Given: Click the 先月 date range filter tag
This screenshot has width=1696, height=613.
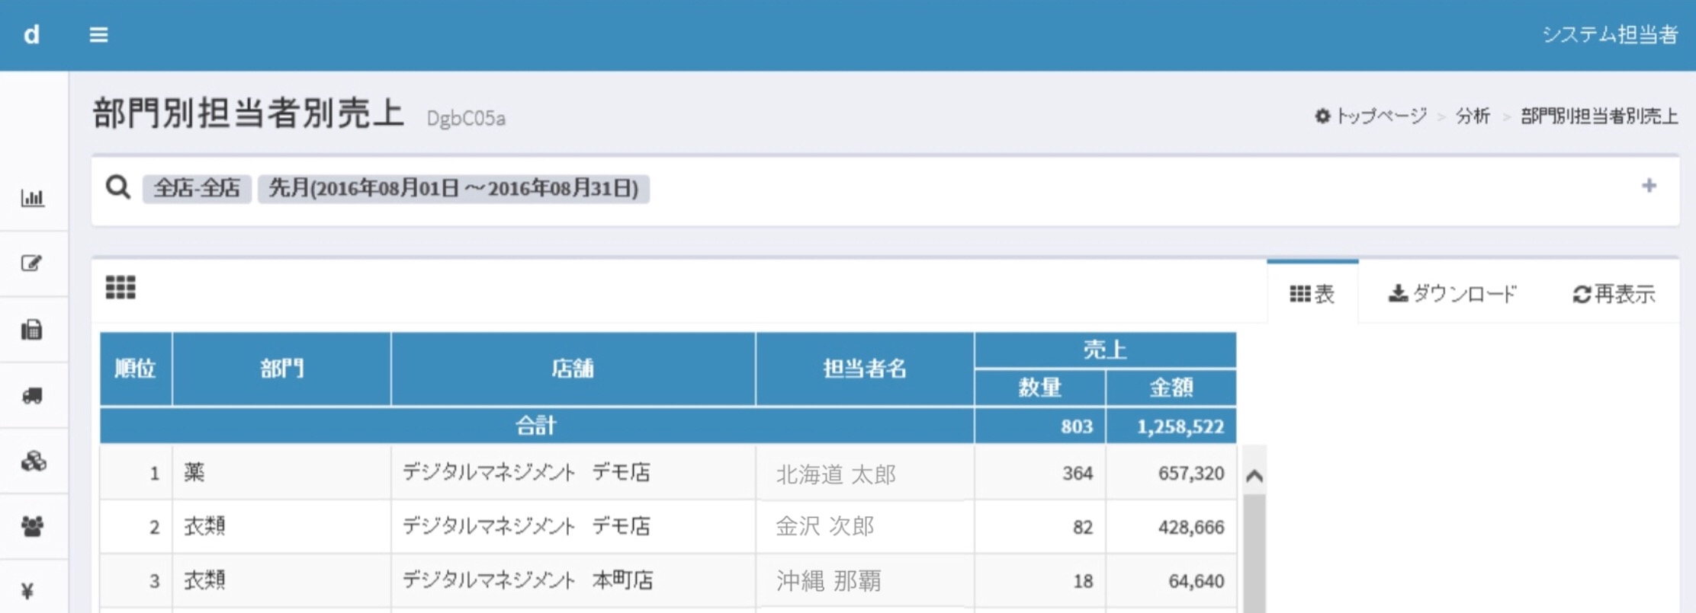Looking at the screenshot, I should point(454,188).
